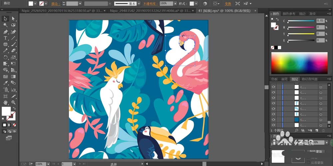The width and height of the screenshot is (333, 166).
Task: Click target circle of blue thumbnail layer row
Action: click(321, 120)
